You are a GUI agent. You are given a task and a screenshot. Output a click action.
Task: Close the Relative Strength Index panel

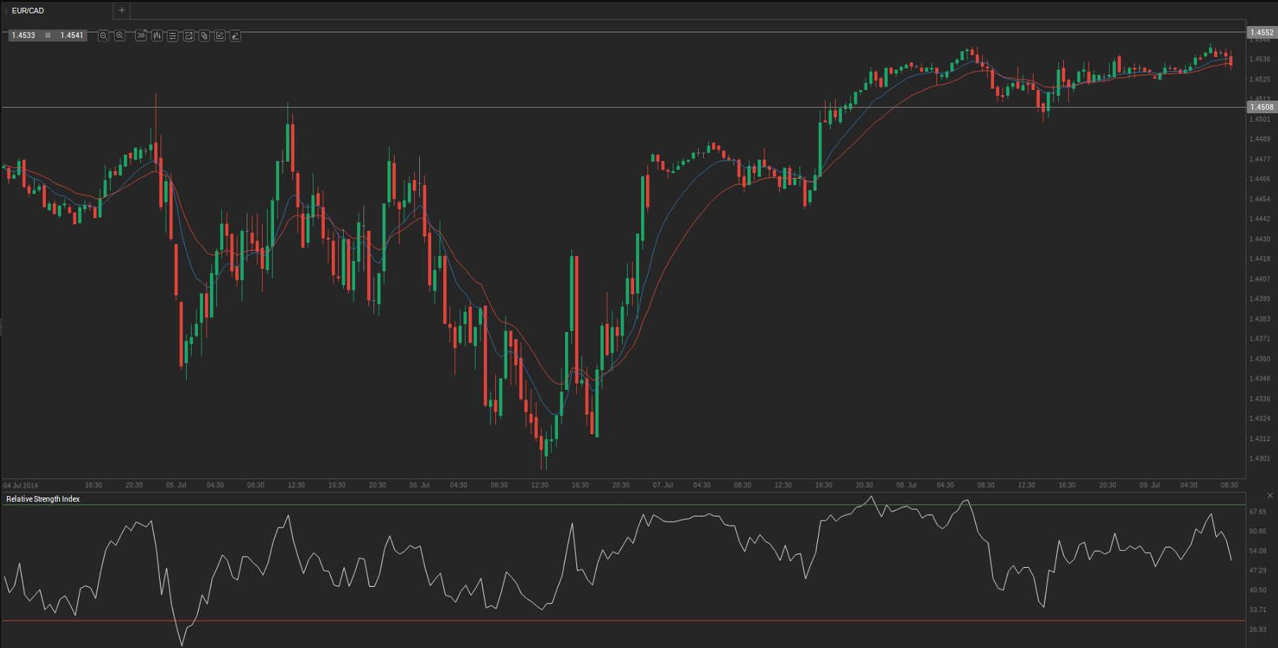point(1270,496)
